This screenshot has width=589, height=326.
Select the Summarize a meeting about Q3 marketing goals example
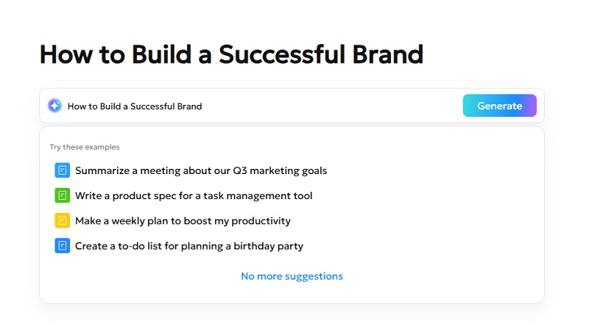tap(201, 170)
